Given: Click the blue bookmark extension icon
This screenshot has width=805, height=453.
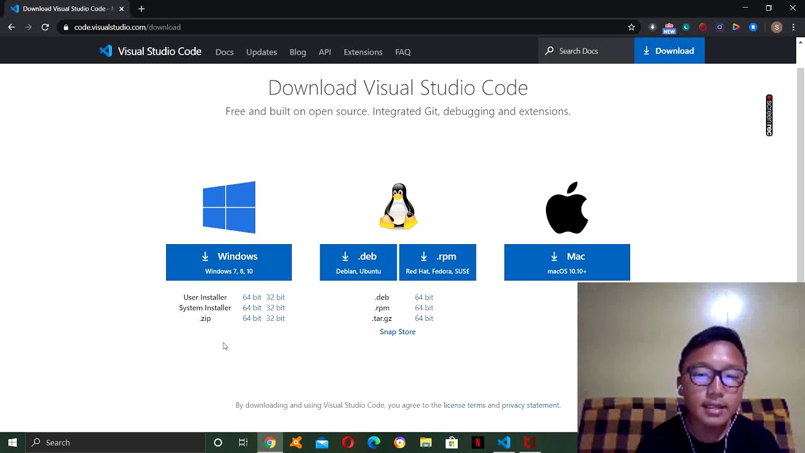Looking at the screenshot, I should [753, 27].
